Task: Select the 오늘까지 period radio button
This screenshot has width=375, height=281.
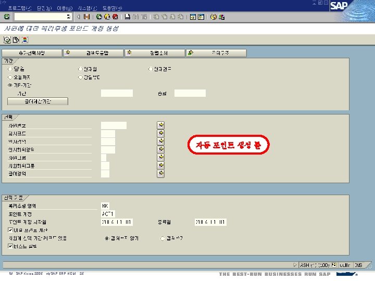Action: click(x=10, y=77)
